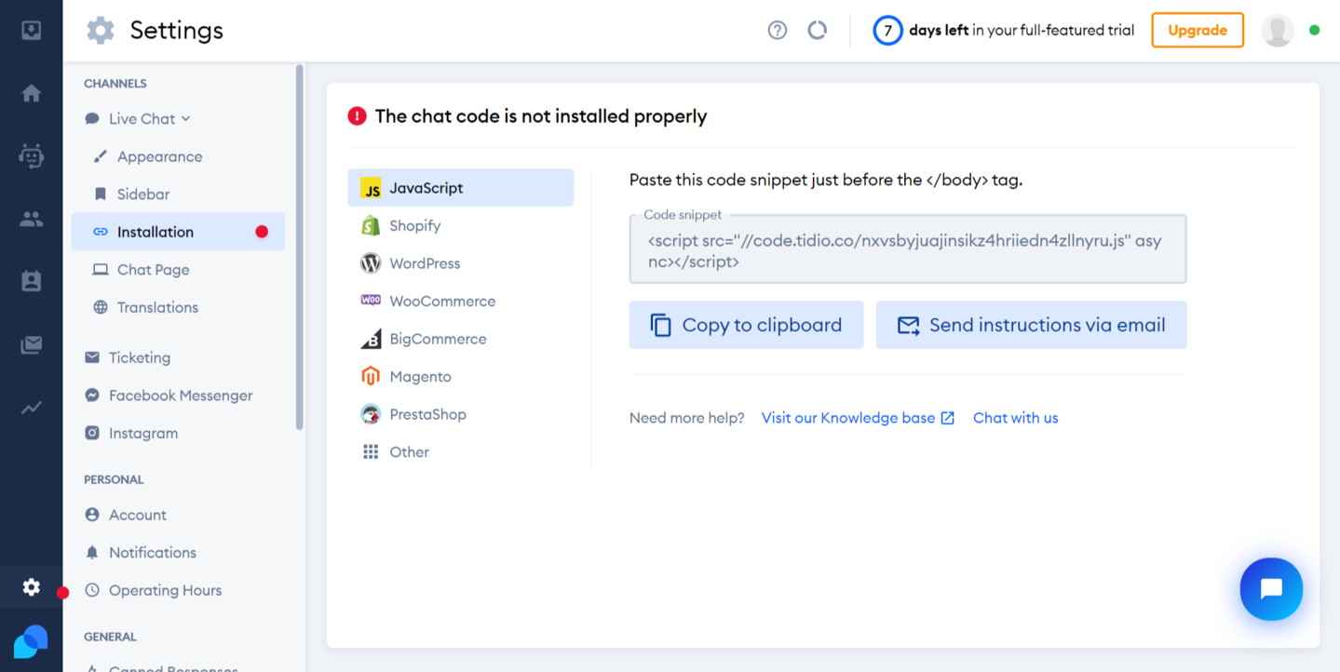Click the large Settings gear header icon
1340x672 pixels.
pyautogui.click(x=101, y=31)
